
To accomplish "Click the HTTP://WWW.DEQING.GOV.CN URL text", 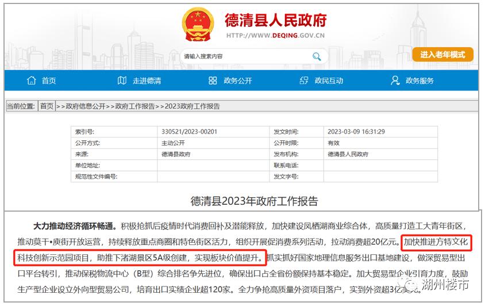I will [276, 36].
